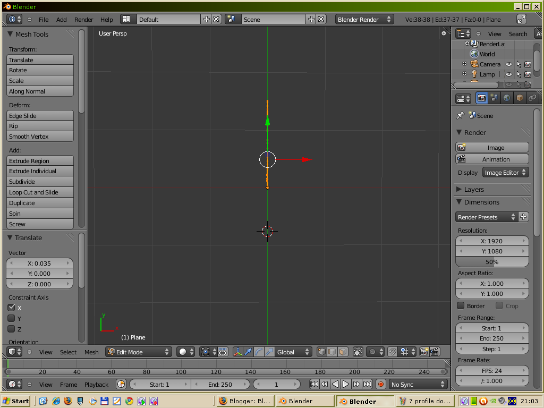Enable the Border render checkbox
This screenshot has height=408, width=544.
461,305
